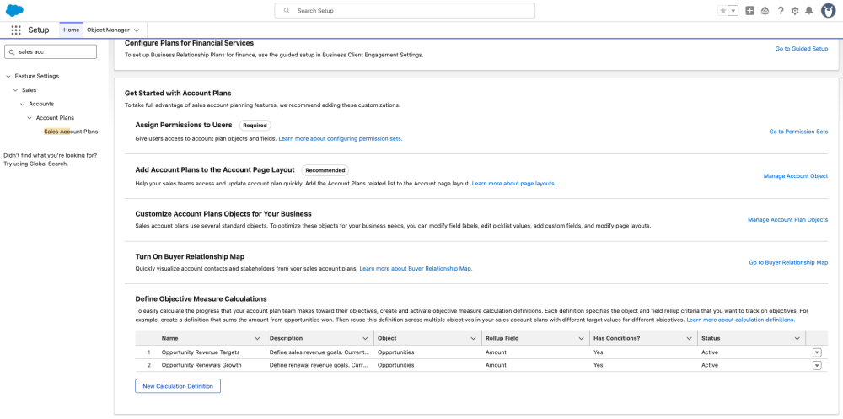The height and width of the screenshot is (419, 843).
Task: Open the global actions plus icon
Action: point(750,11)
